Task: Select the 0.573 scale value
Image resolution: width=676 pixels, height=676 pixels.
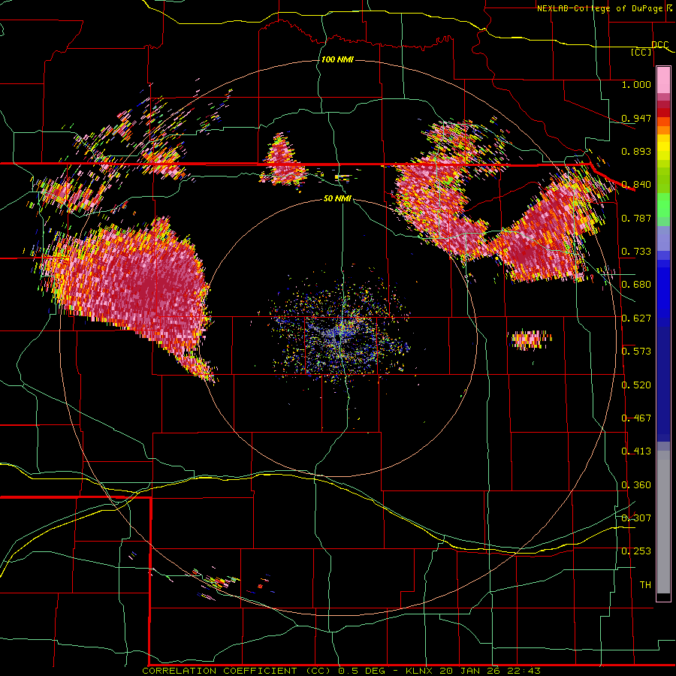Action: pyautogui.click(x=636, y=352)
